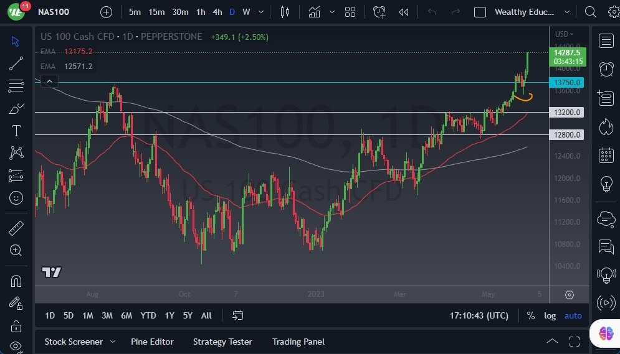Toggle log scale mode
Screen dimensions: 620x354
tap(550, 315)
